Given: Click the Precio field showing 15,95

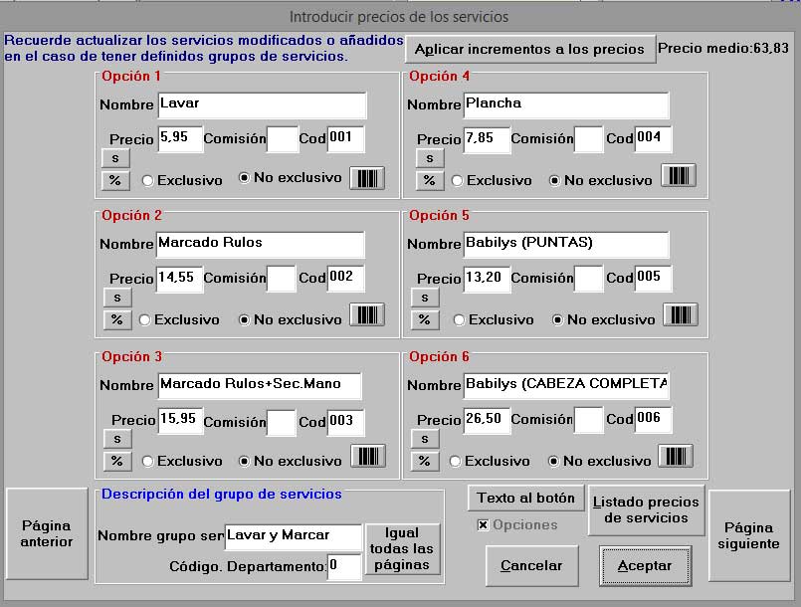Looking at the screenshot, I should (180, 421).
